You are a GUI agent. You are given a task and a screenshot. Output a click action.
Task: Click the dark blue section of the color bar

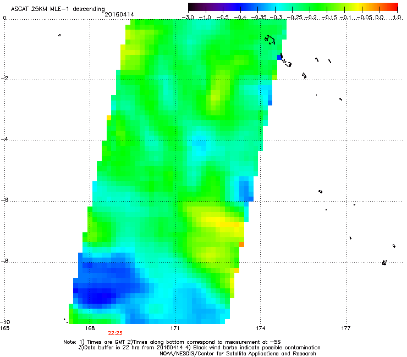239,7
